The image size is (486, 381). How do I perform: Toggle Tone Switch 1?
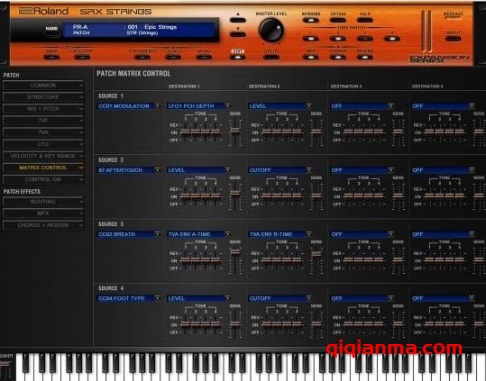[x=310, y=39]
